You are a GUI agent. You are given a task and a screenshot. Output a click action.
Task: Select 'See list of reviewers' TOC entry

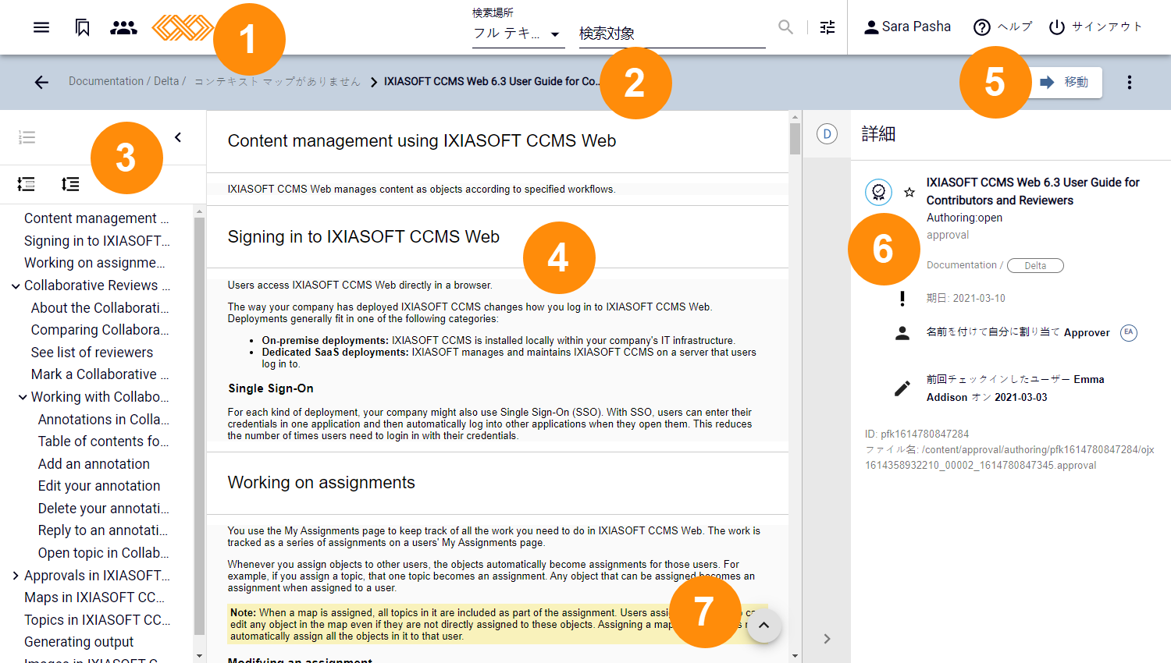coord(92,353)
